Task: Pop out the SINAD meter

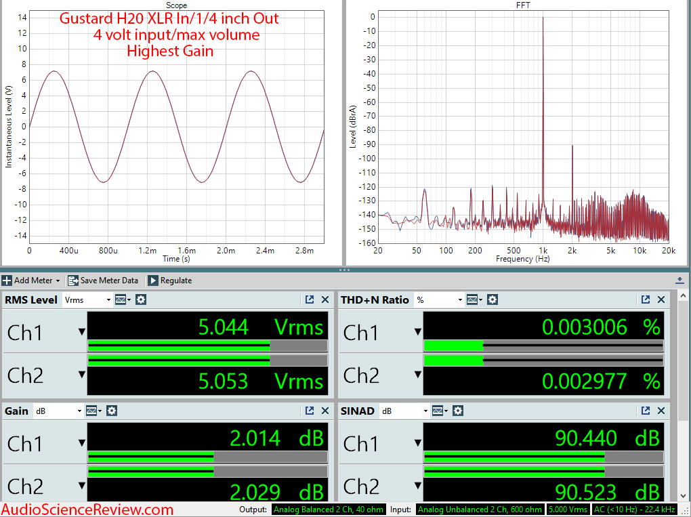Action: (x=646, y=411)
